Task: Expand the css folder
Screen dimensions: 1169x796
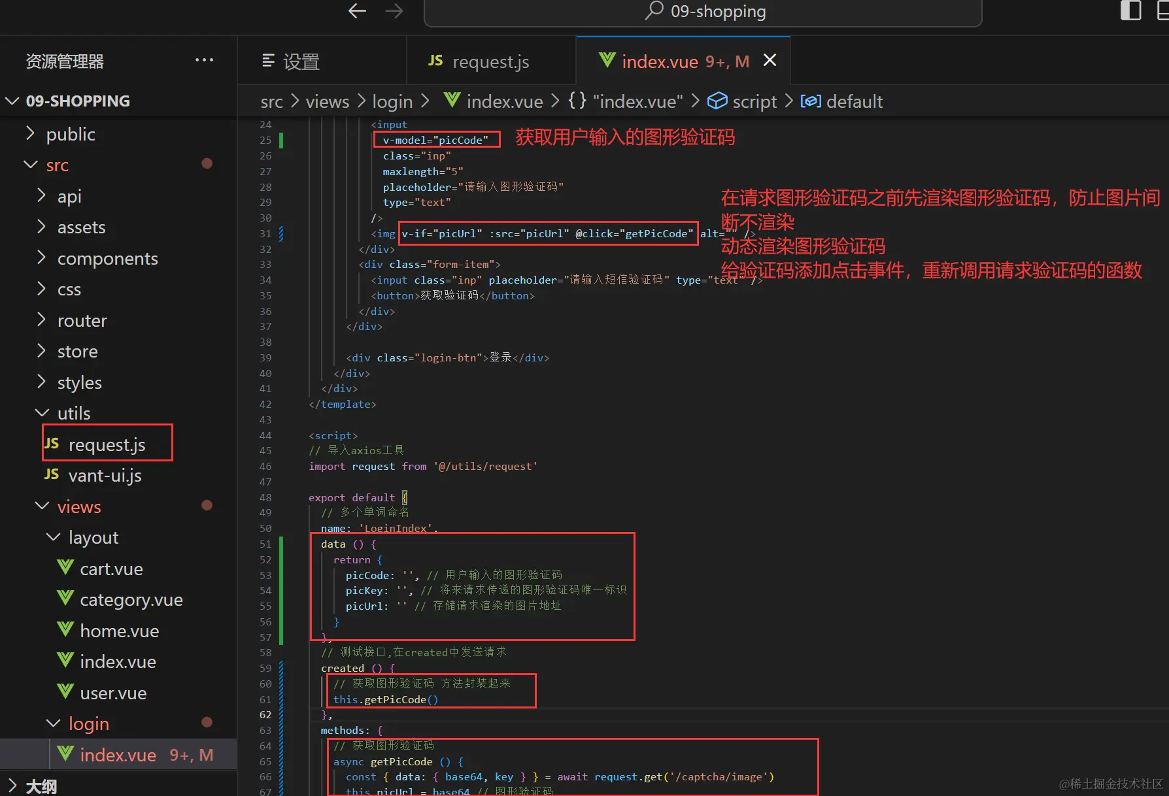Action: pyautogui.click(x=118, y=289)
